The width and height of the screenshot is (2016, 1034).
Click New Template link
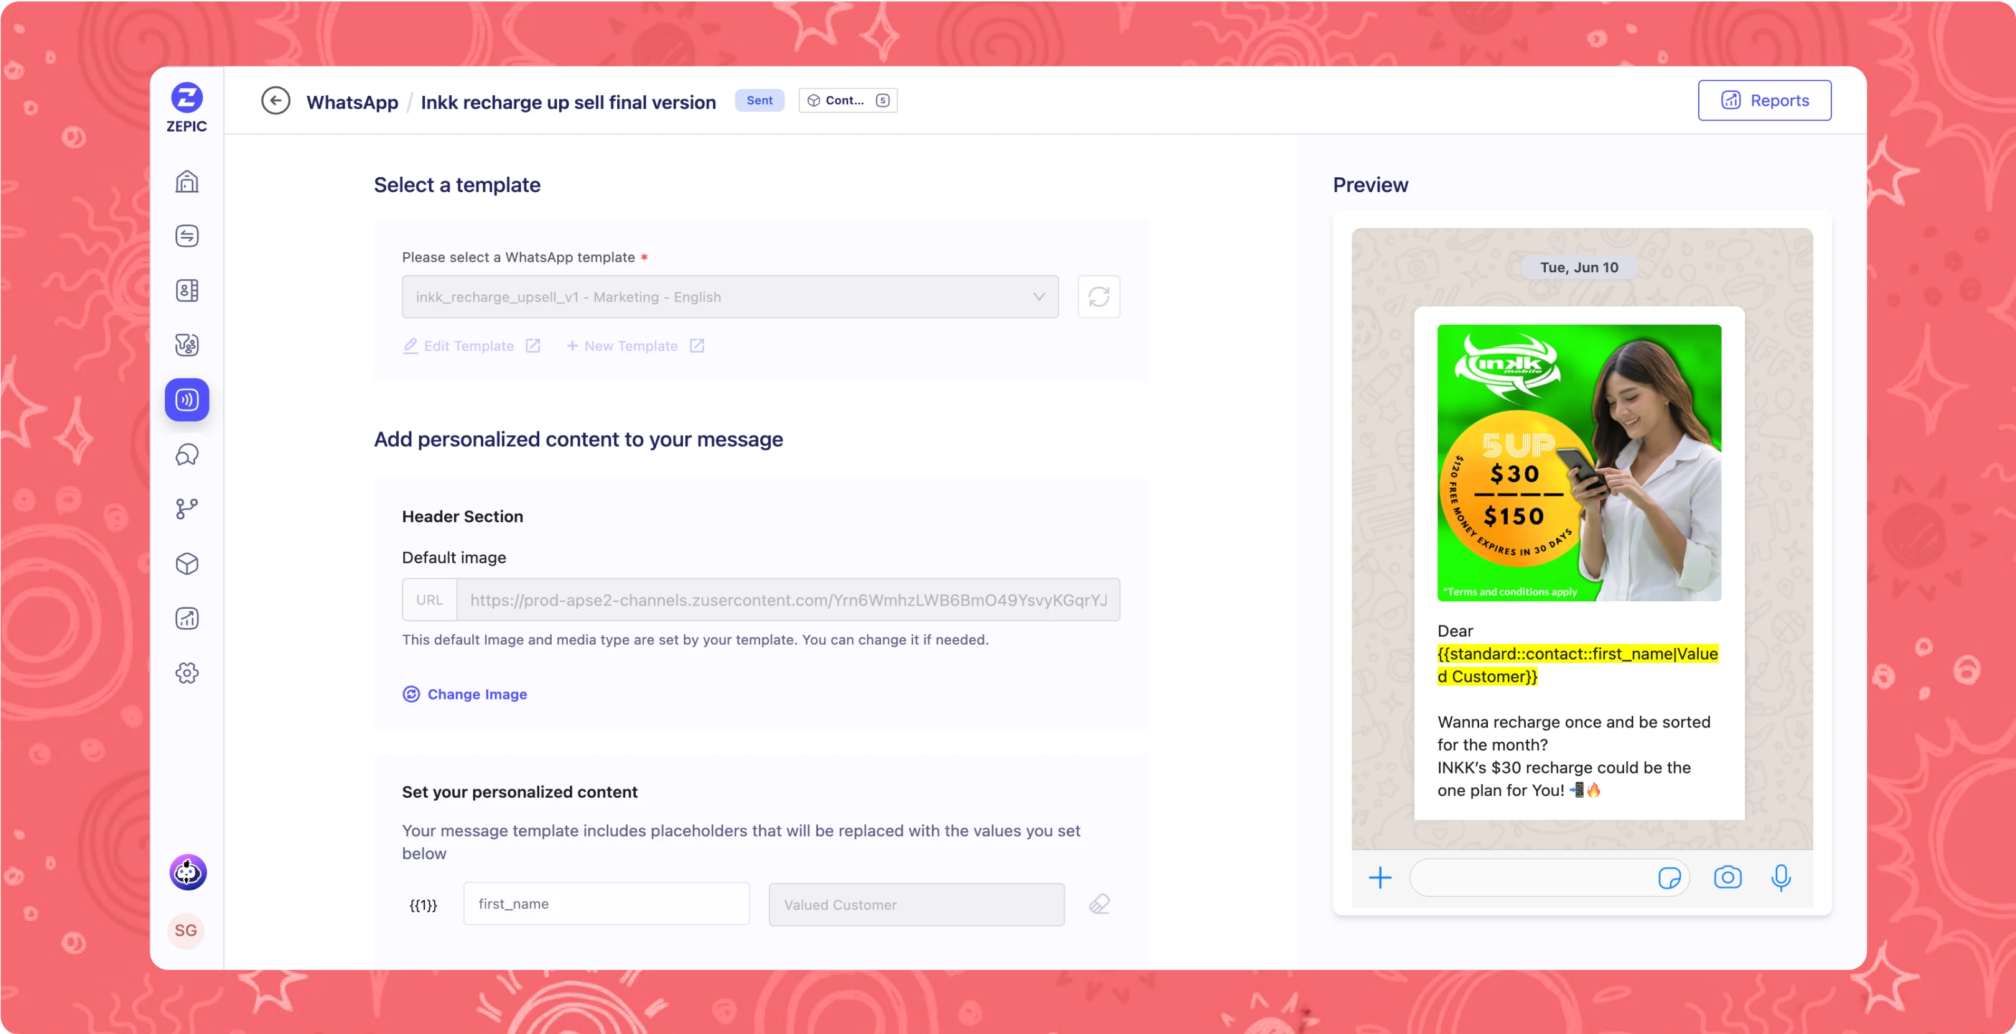click(622, 346)
